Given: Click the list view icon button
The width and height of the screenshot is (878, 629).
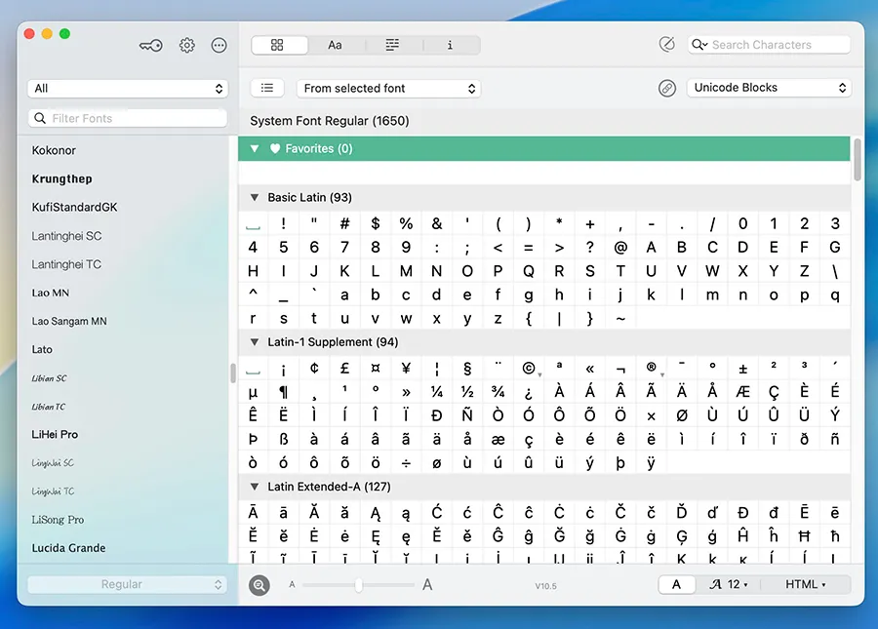Looking at the screenshot, I should coord(267,88).
